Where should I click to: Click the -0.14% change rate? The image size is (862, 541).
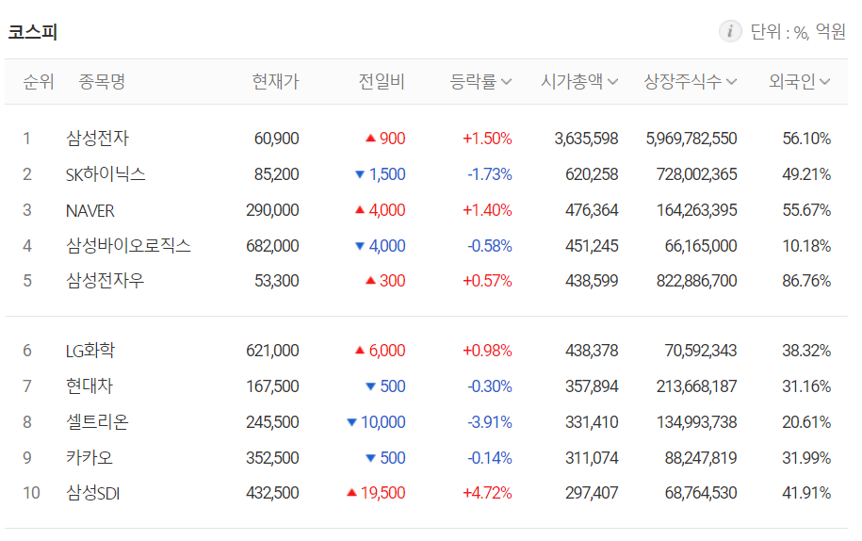click(x=490, y=458)
